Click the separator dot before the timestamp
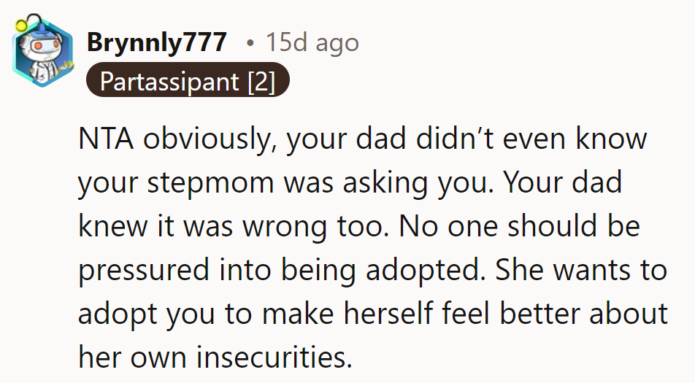This screenshot has height=383, width=695. 250,43
